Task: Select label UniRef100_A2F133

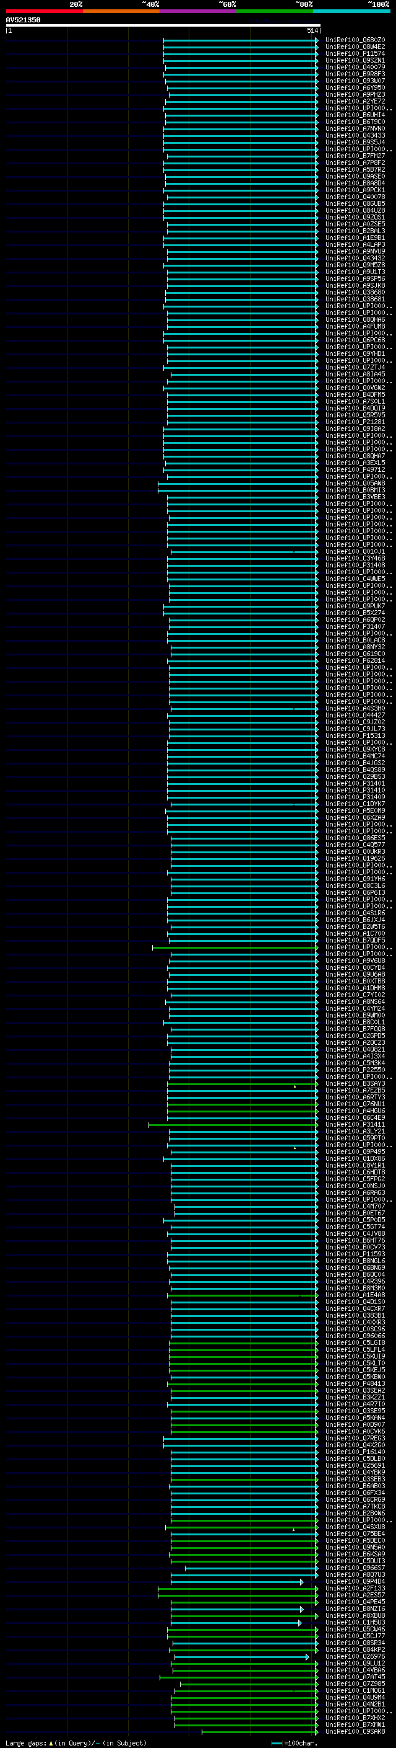Action: (x=355, y=1588)
